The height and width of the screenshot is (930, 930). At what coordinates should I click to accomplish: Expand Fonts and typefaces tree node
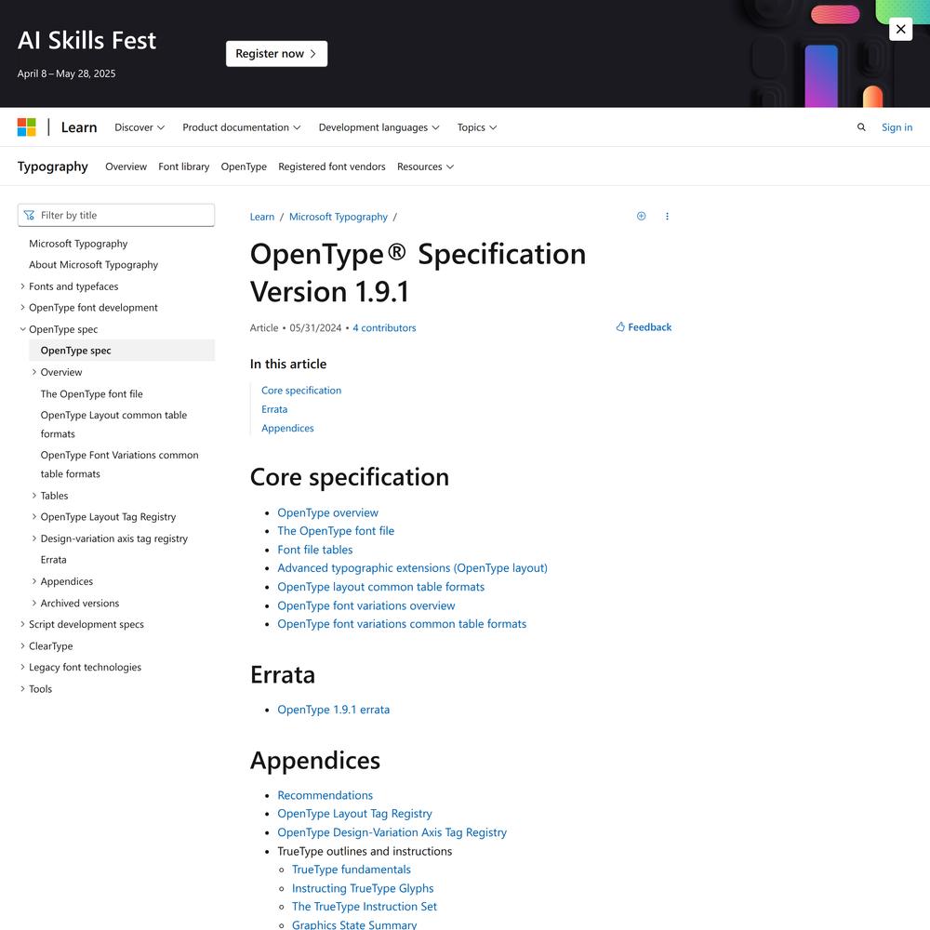(x=22, y=286)
